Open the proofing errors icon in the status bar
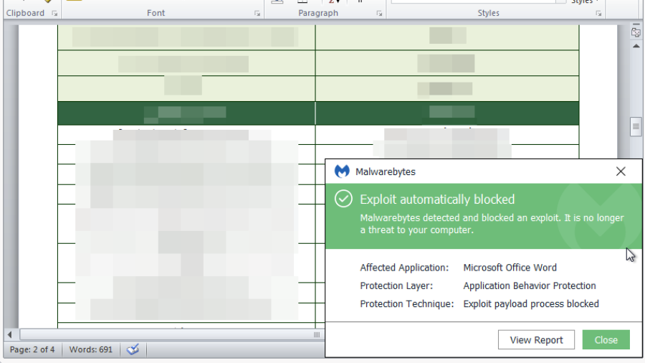The image size is (645, 363). pos(133,349)
